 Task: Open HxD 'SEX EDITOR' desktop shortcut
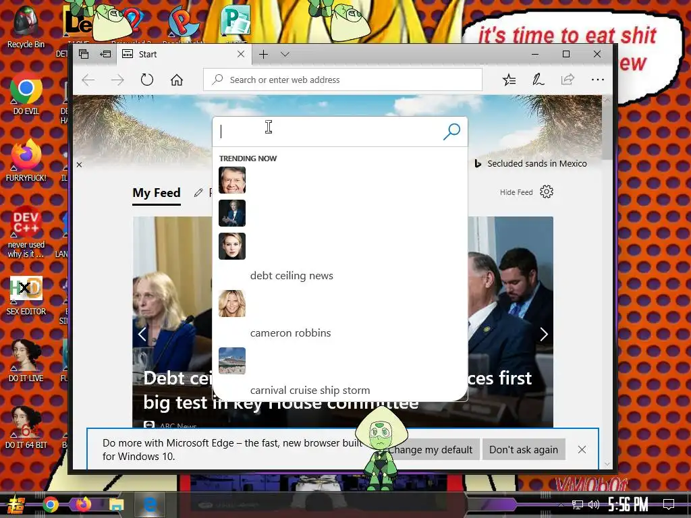26,295
